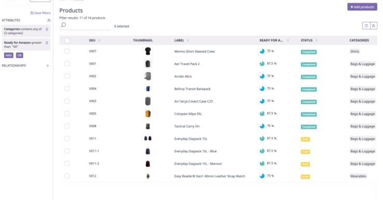Click the Completed status badge for V007
383x200 pixels.
pyautogui.click(x=309, y=52)
